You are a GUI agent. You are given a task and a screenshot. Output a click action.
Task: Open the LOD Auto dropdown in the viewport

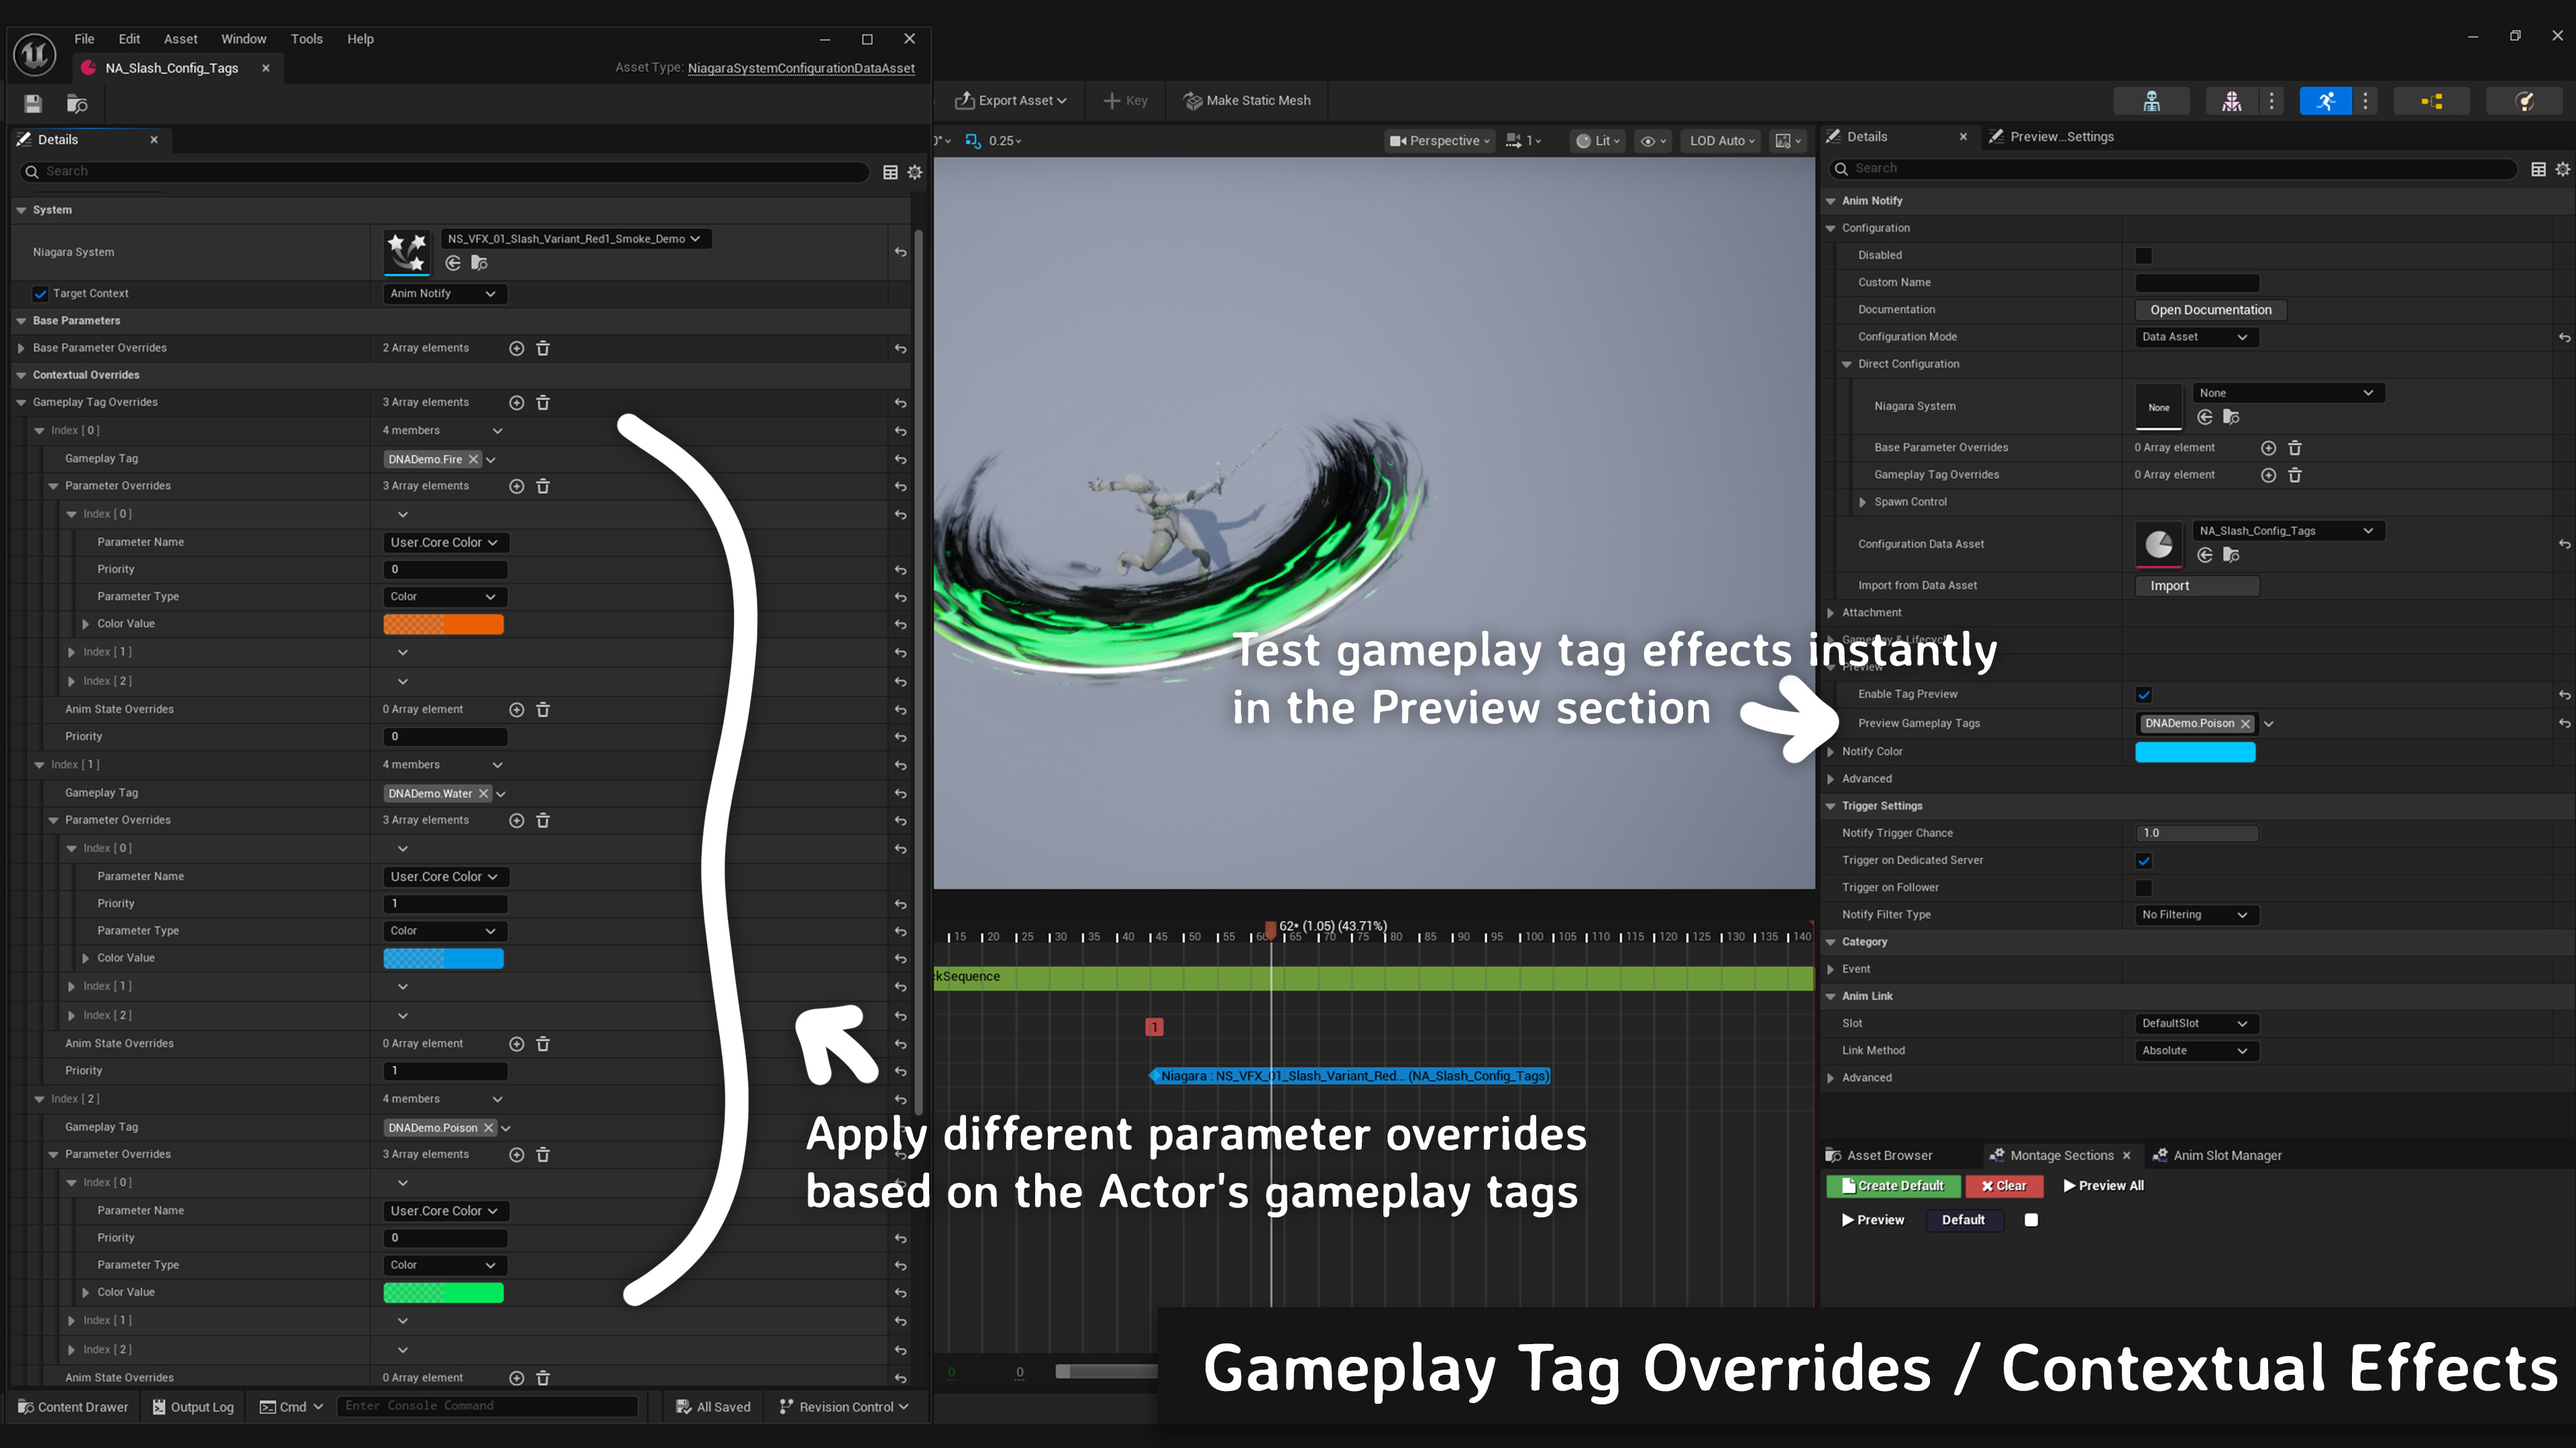(x=1720, y=140)
